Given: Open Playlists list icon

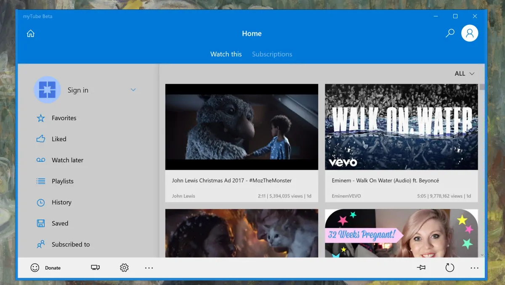Looking at the screenshot, I should (41, 181).
